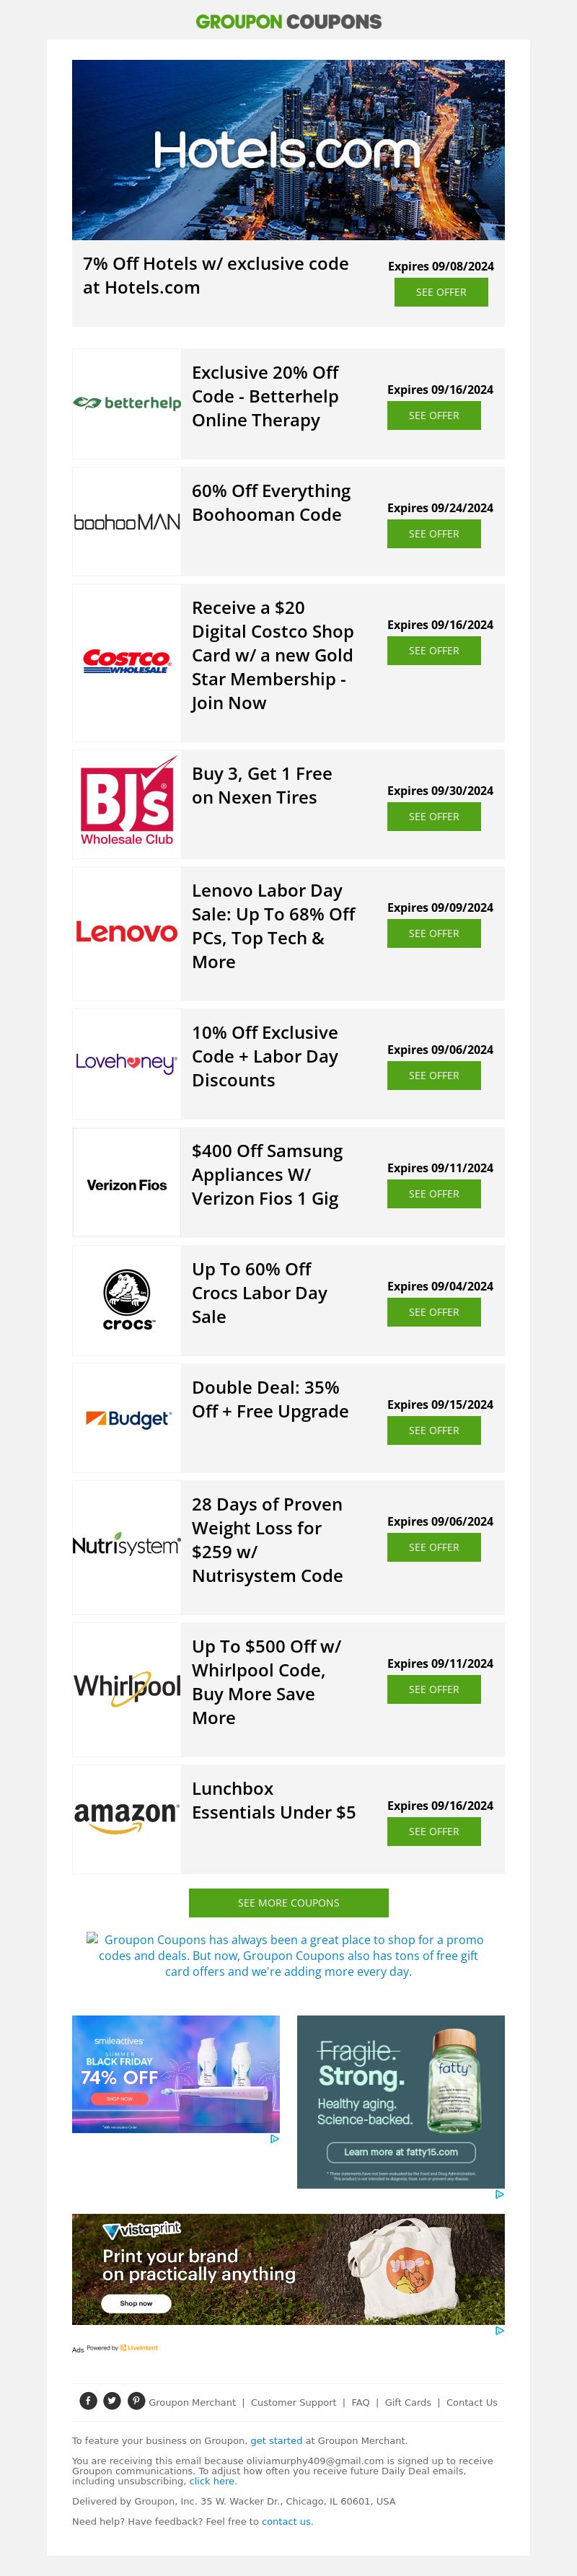Screen dimensions: 577x2576
Task: Open the Customer Support footer link
Action: [x=293, y=2402]
